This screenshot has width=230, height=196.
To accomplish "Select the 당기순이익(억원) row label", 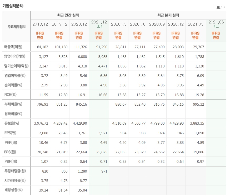I will [16, 66].
